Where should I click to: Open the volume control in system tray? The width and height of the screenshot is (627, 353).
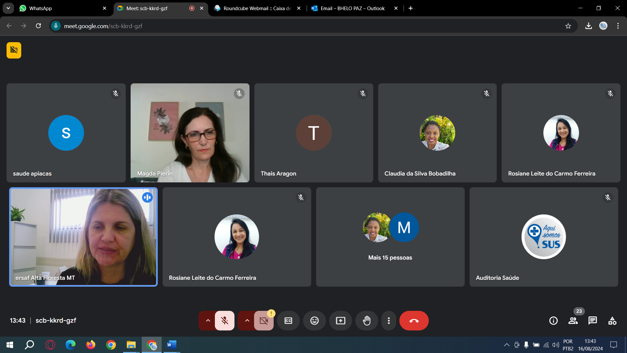tap(555, 345)
